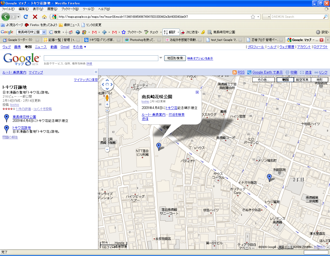Open the translate button dropdown arrow
Screen dimensions: 330x256
[x=178, y=32]
